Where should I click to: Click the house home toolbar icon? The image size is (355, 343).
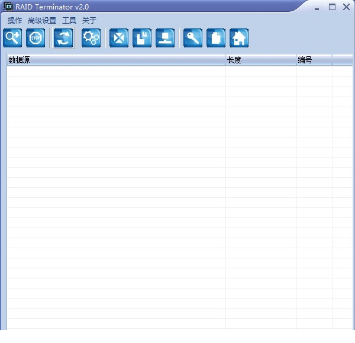pyautogui.click(x=239, y=38)
